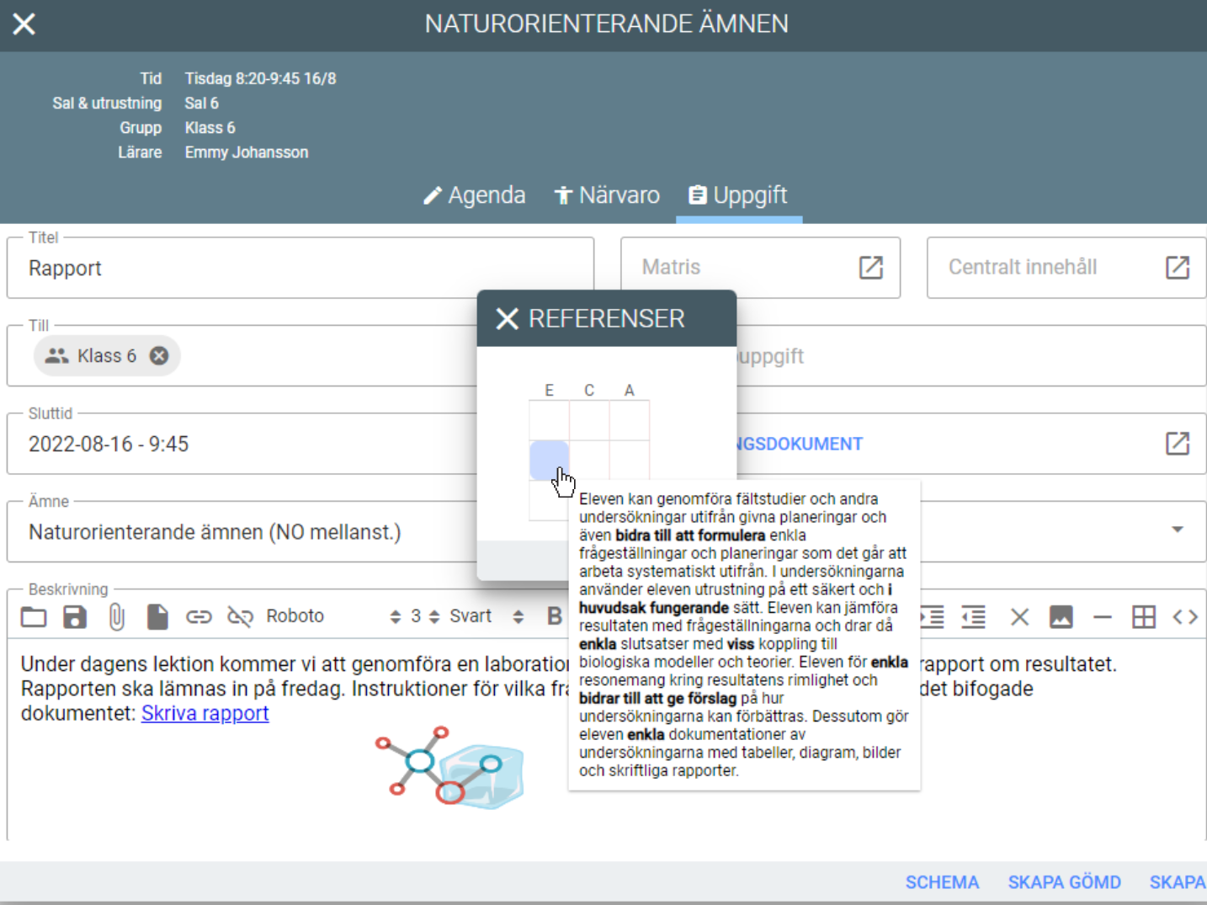
Task: Select top row cell under column A
Action: [629, 420]
